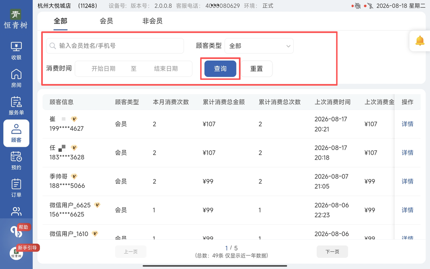Open the 订单 orders section
Viewport: 430px width, 269px height.
click(16, 188)
